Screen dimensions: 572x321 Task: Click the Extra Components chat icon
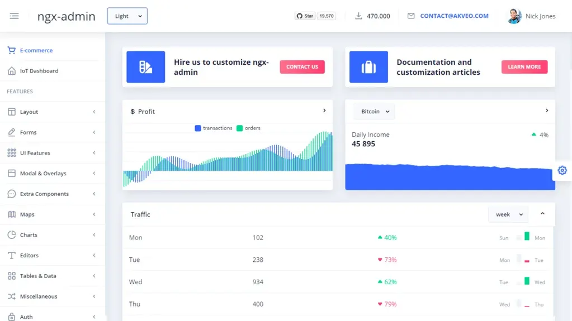(12, 194)
